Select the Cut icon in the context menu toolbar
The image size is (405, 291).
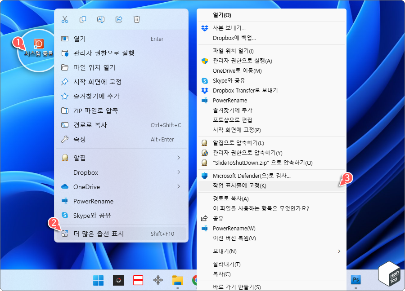click(65, 19)
